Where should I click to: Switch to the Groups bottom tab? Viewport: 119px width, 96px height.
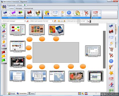12,94
